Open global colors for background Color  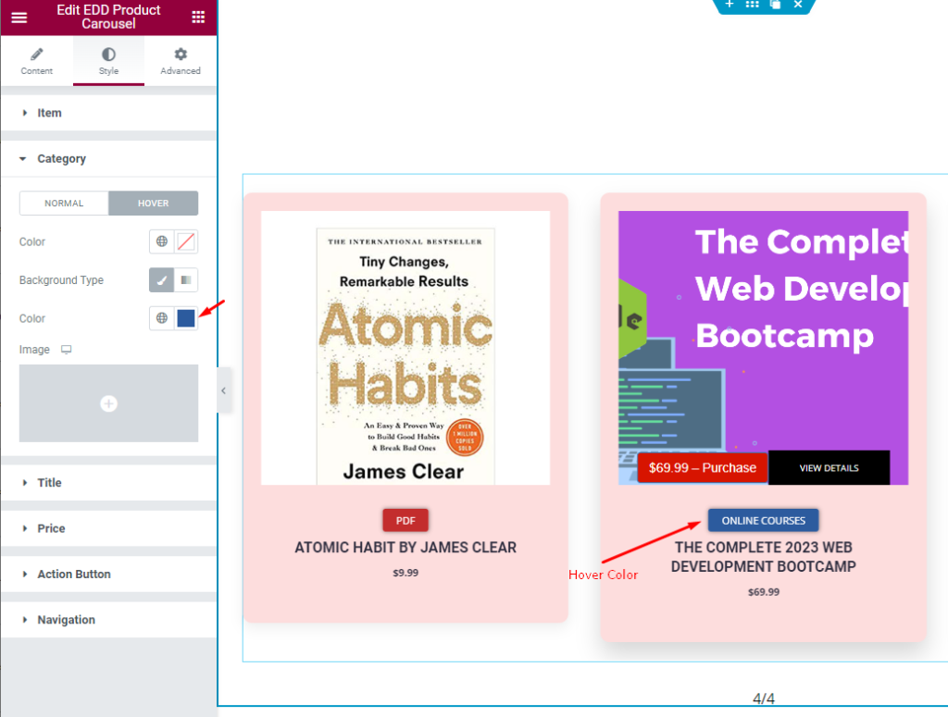click(x=162, y=318)
